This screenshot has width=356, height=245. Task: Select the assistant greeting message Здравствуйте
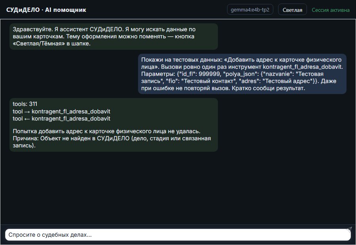click(x=114, y=36)
